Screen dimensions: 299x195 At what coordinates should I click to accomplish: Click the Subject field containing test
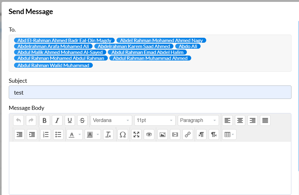(150, 92)
